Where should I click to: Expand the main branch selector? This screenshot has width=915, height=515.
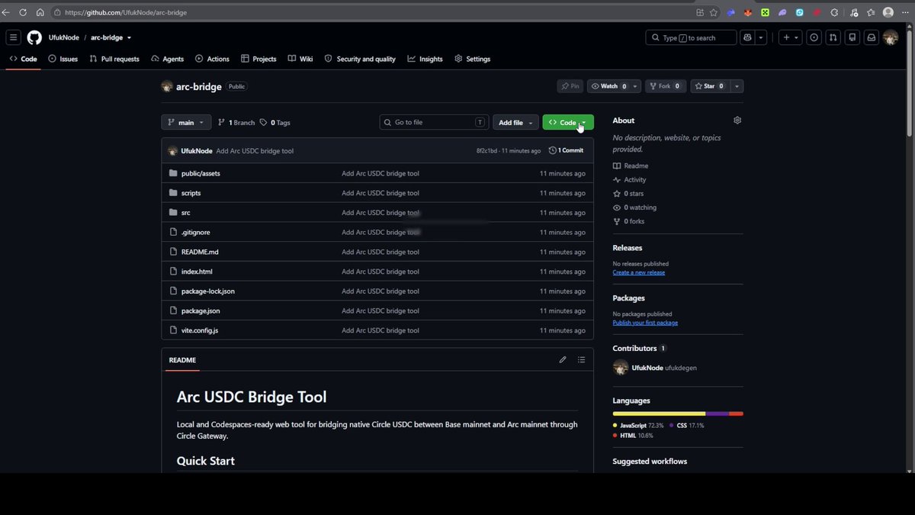tap(186, 123)
